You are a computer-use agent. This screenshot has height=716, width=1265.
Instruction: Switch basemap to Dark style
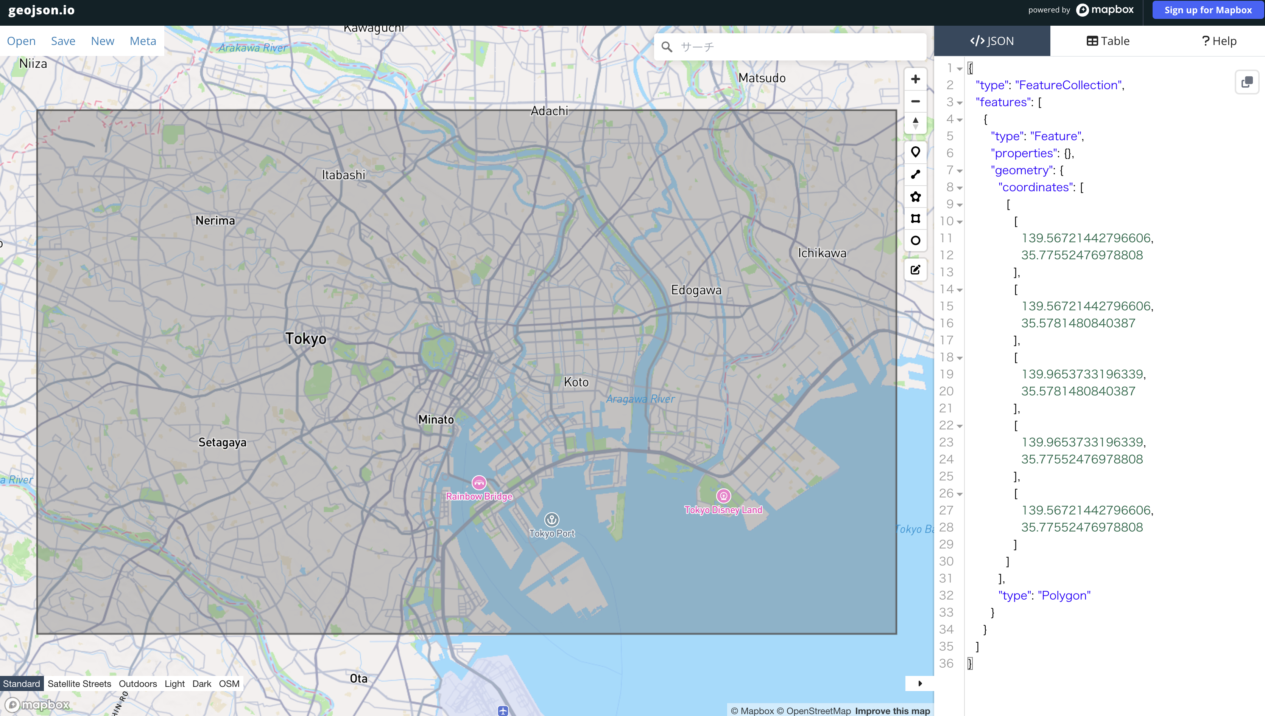coord(202,683)
